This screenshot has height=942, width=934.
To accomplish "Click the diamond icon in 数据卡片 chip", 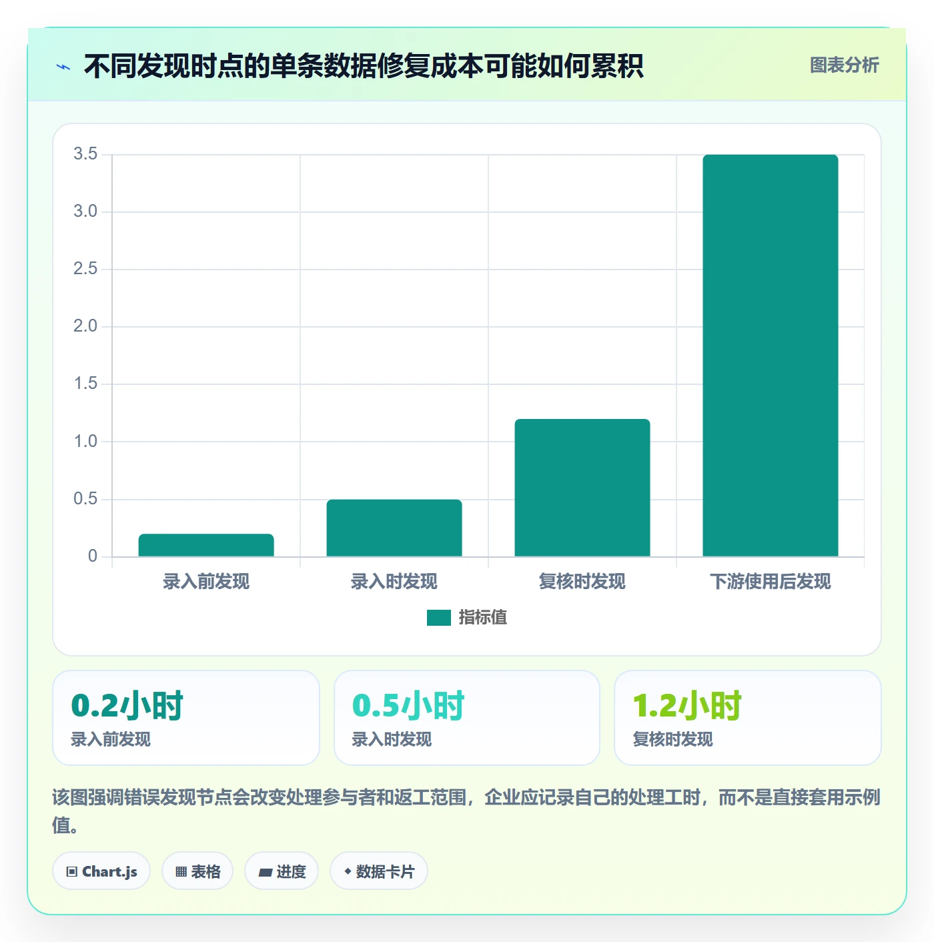I will pos(348,871).
